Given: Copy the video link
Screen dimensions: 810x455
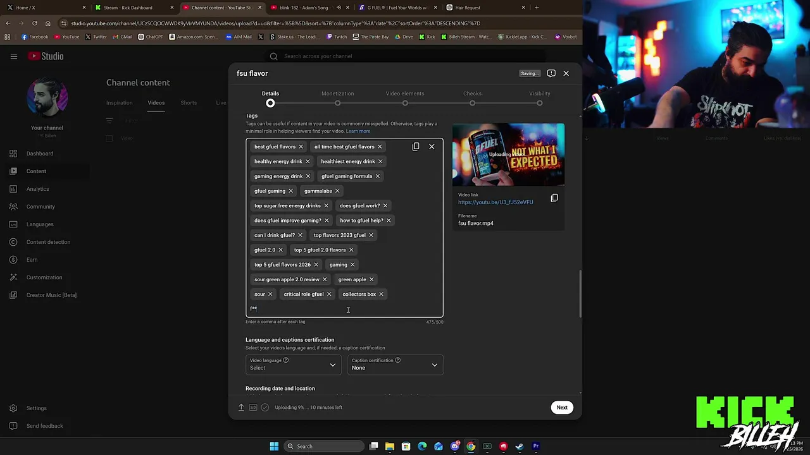Looking at the screenshot, I should [554, 198].
